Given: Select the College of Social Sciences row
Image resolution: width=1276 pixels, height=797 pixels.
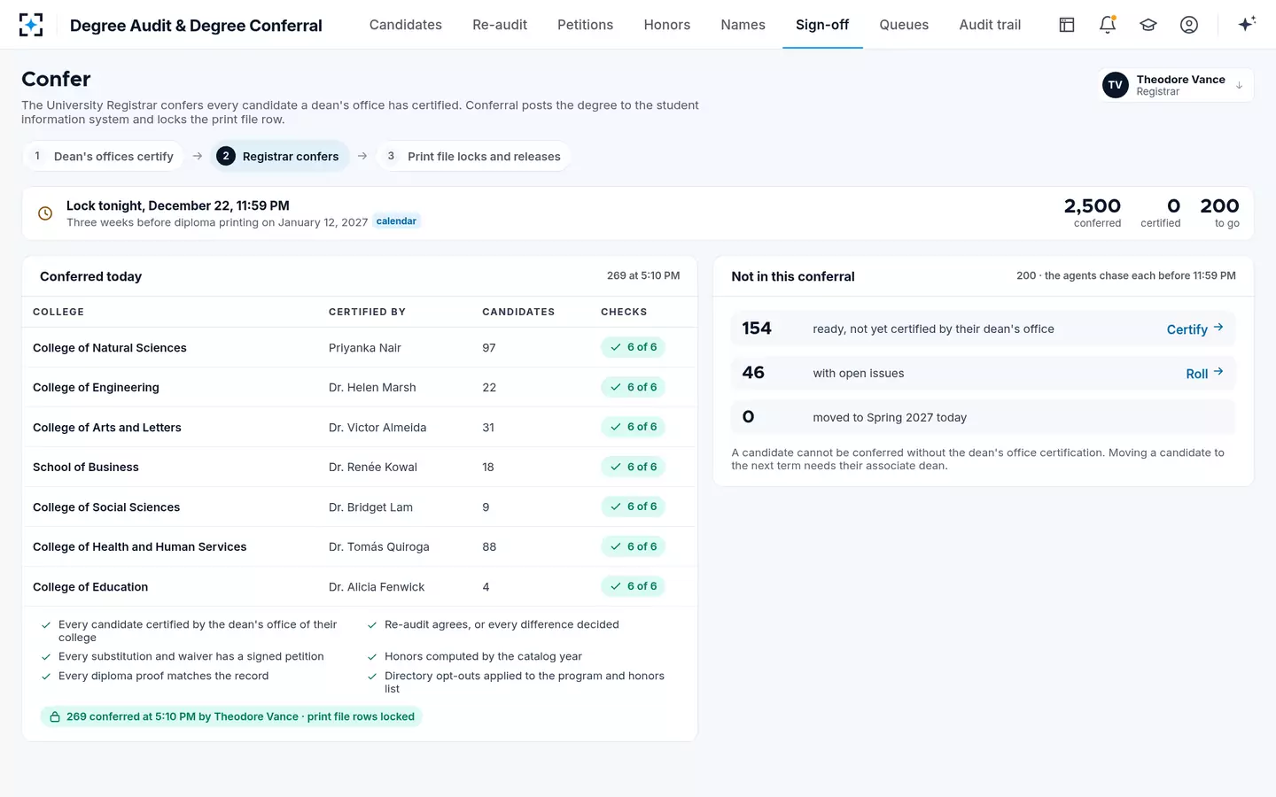Looking at the screenshot, I should coord(360,507).
